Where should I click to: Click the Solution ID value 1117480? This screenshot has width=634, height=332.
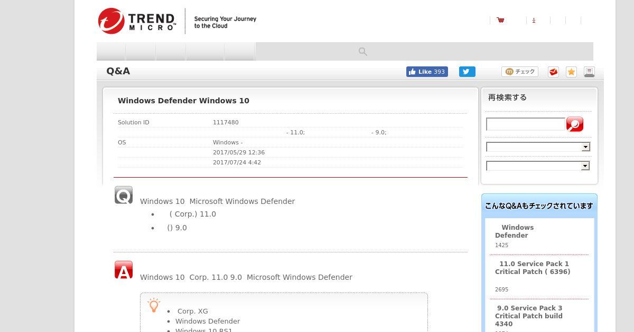tap(226, 122)
